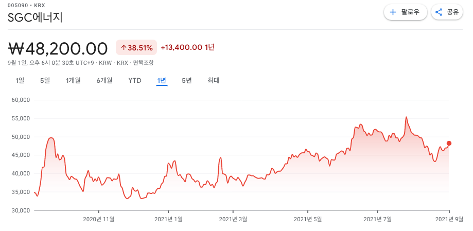The height and width of the screenshot is (231, 473).
Task: Show the 최대 maximum range
Action: click(x=213, y=81)
